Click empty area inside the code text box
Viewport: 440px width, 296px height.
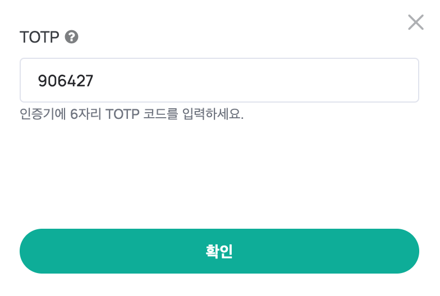tap(253, 80)
